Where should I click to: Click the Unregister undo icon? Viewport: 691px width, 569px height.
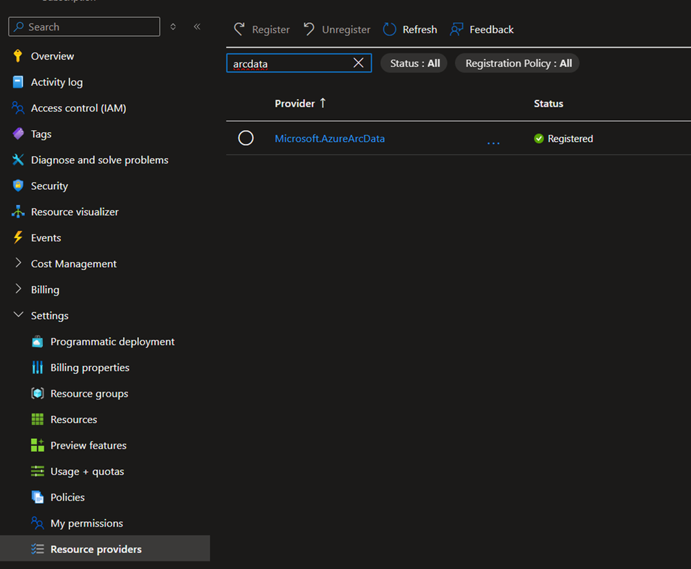pyautogui.click(x=309, y=29)
